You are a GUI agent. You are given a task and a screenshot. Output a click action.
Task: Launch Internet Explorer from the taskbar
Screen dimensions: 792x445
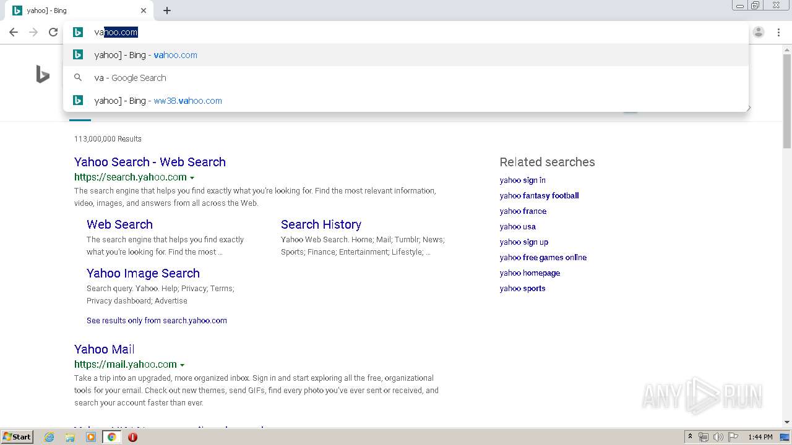(x=49, y=437)
